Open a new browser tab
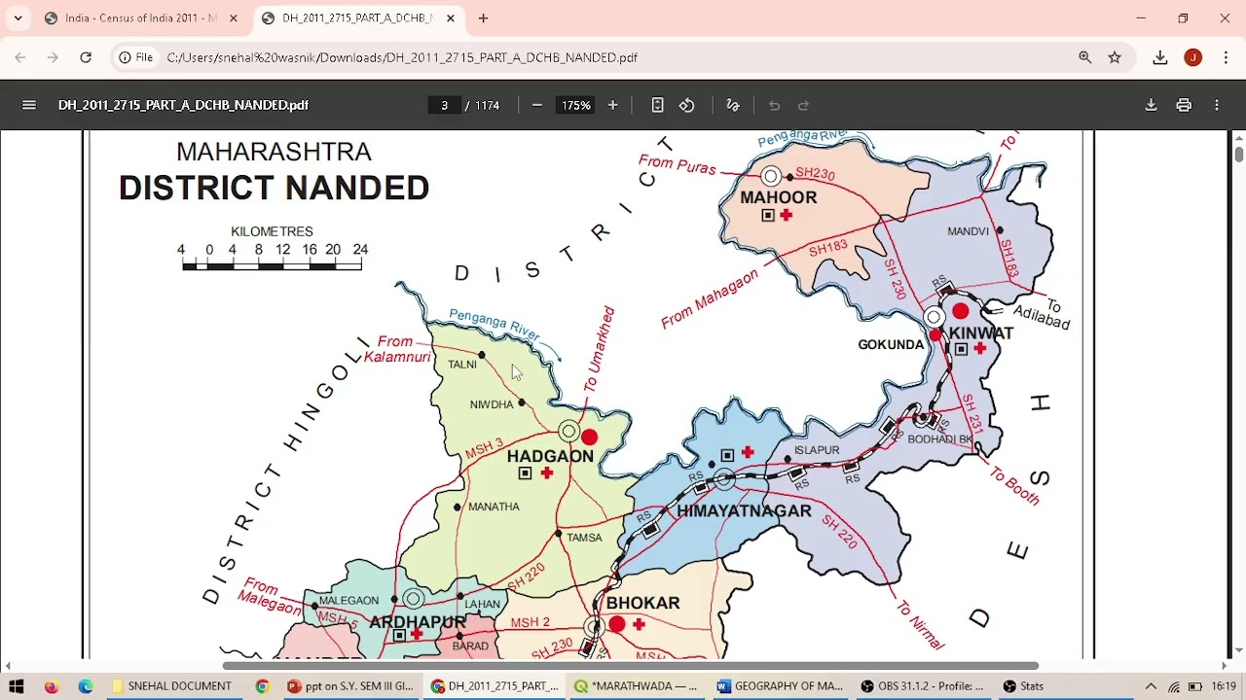 tap(483, 17)
